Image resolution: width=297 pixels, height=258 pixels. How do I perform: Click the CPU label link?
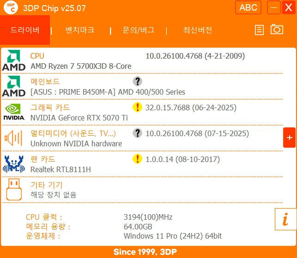37,56
